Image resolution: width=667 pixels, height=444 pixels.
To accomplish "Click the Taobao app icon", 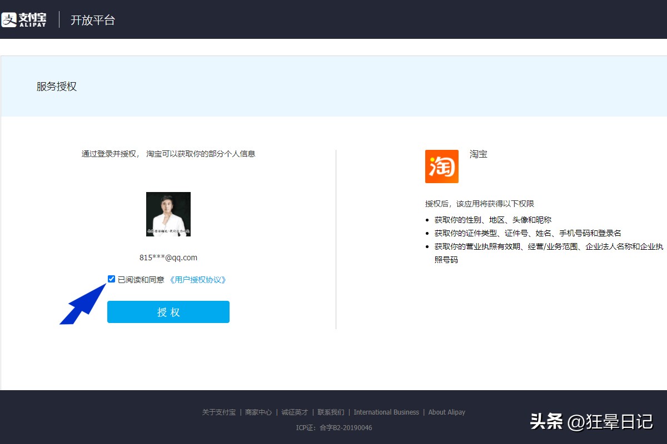I will (441, 167).
